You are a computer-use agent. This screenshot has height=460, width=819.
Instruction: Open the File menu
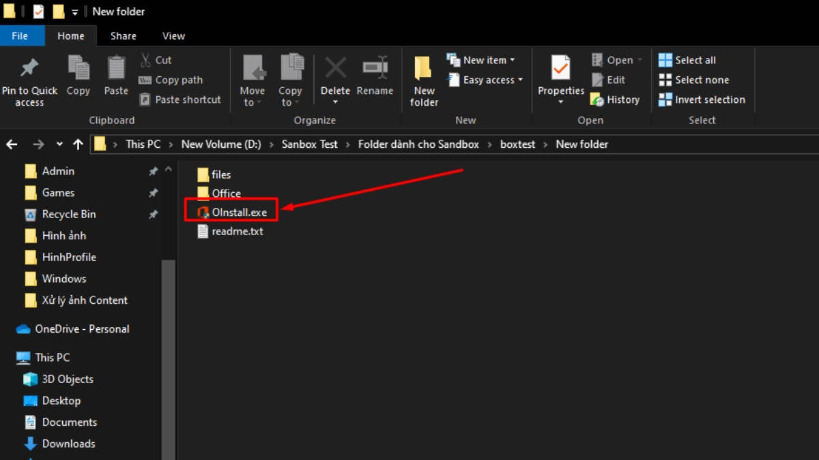tap(20, 35)
